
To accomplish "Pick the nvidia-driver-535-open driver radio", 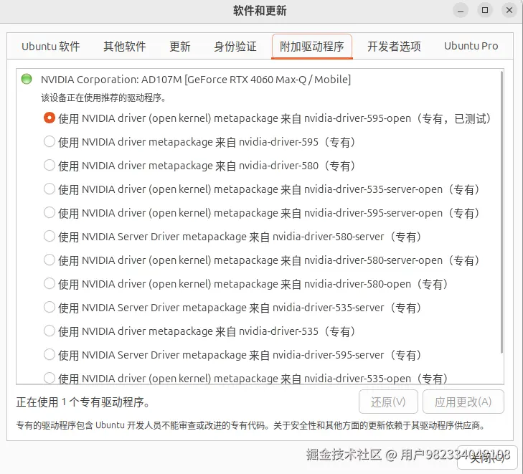I will pyautogui.click(x=50, y=379).
